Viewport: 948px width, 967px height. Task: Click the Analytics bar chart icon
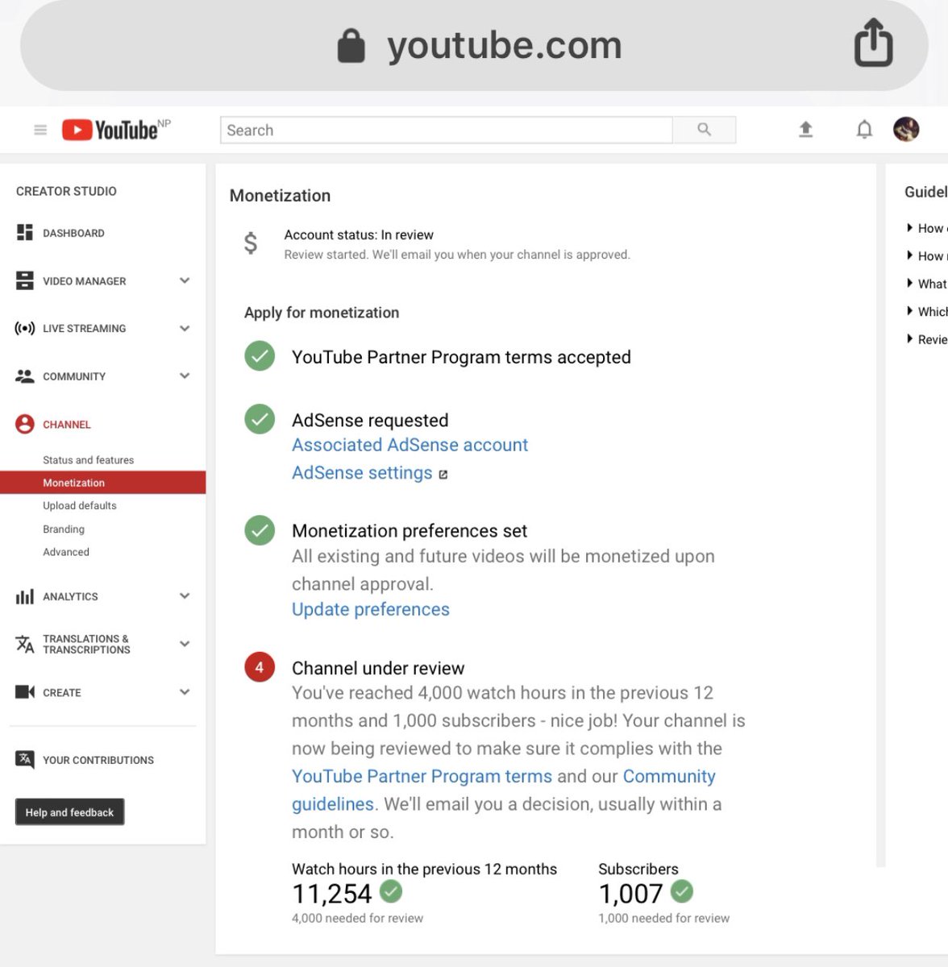tap(25, 596)
